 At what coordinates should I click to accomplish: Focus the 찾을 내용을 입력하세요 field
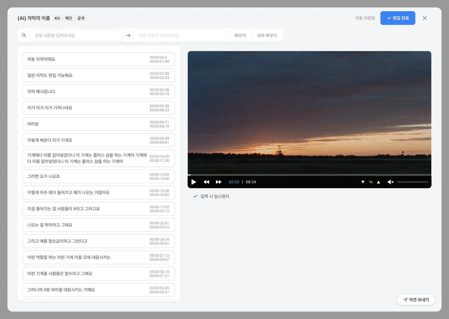[77, 35]
